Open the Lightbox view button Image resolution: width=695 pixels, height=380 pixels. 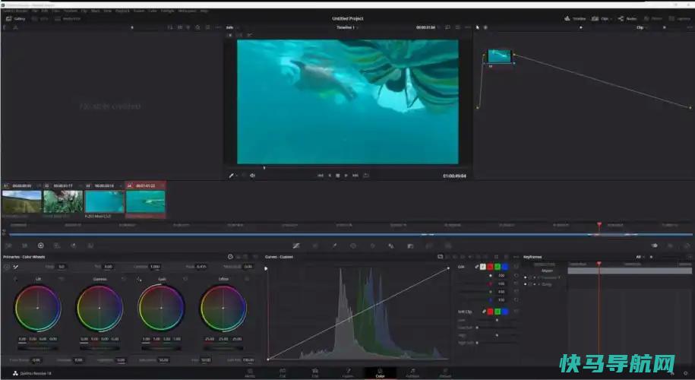(680, 19)
